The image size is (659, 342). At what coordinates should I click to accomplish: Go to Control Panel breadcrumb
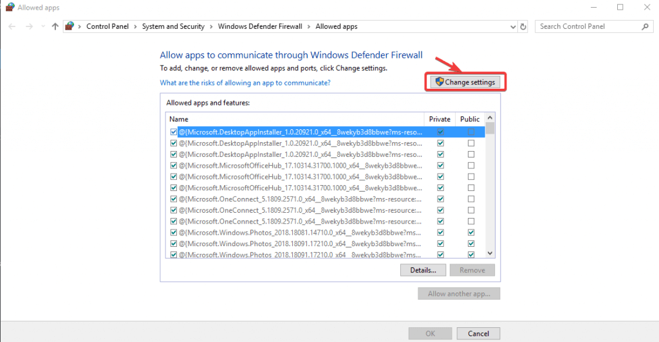tap(107, 26)
